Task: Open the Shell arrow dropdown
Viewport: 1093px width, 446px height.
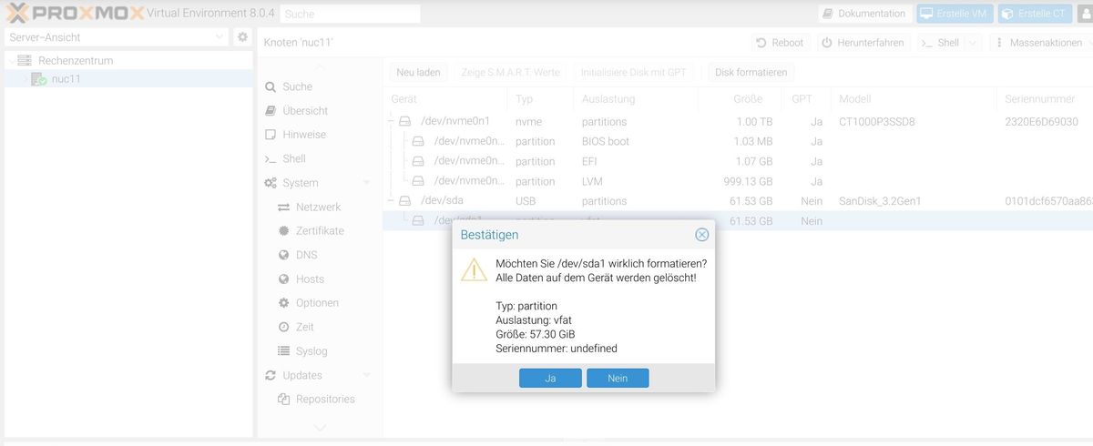Action: 973,43
